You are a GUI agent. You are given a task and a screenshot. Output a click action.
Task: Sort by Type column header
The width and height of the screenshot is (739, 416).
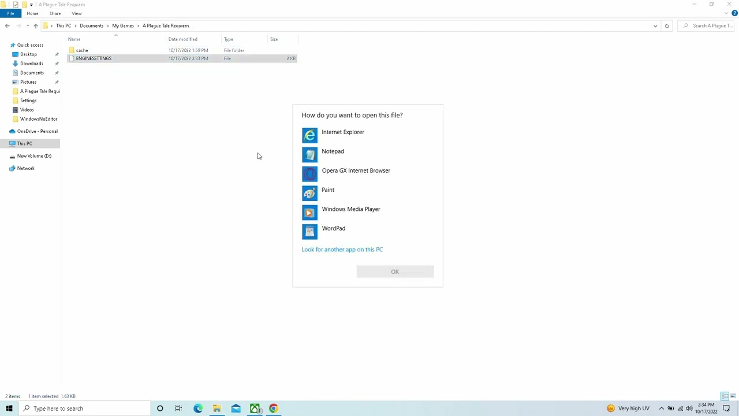tap(245, 39)
